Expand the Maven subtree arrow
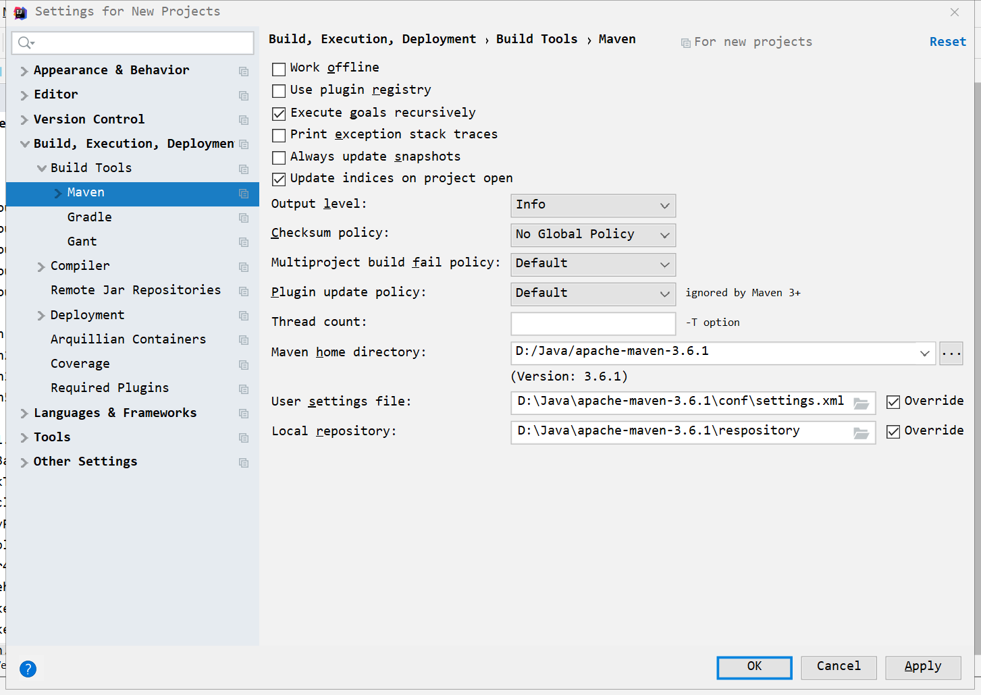 click(58, 193)
